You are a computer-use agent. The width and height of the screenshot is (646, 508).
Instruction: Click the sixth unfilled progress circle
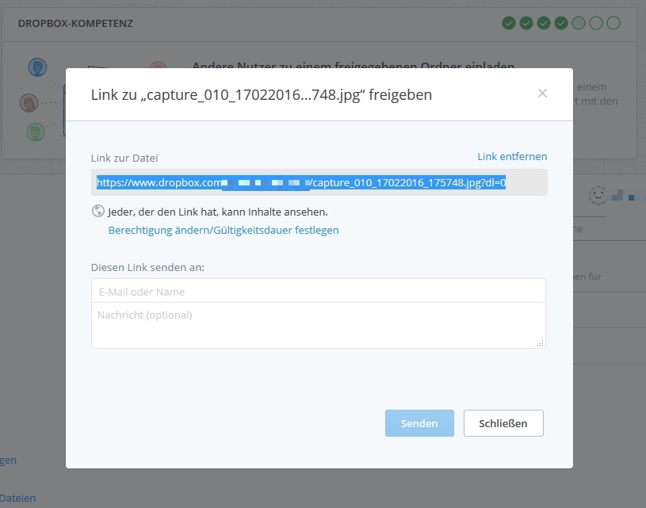pos(596,23)
